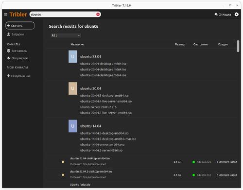The height and width of the screenshot is (190, 243).
Task: Click the Tribler logo
Action: click(18, 15)
